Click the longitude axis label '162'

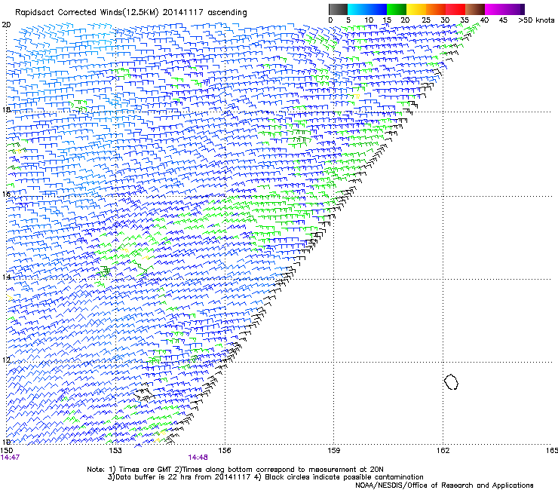(x=443, y=451)
